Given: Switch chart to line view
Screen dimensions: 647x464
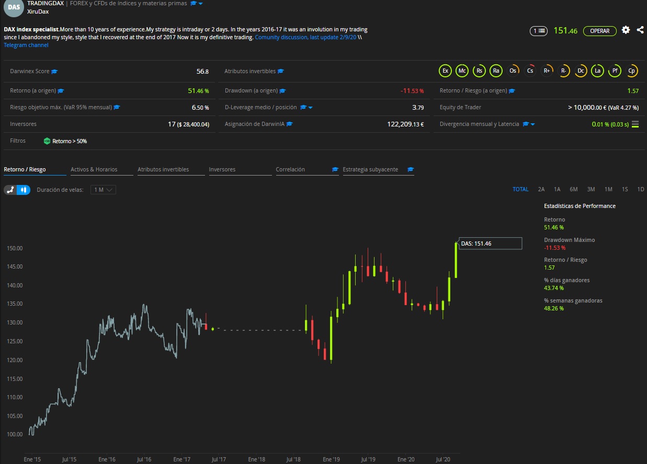Looking at the screenshot, I should 10,190.
